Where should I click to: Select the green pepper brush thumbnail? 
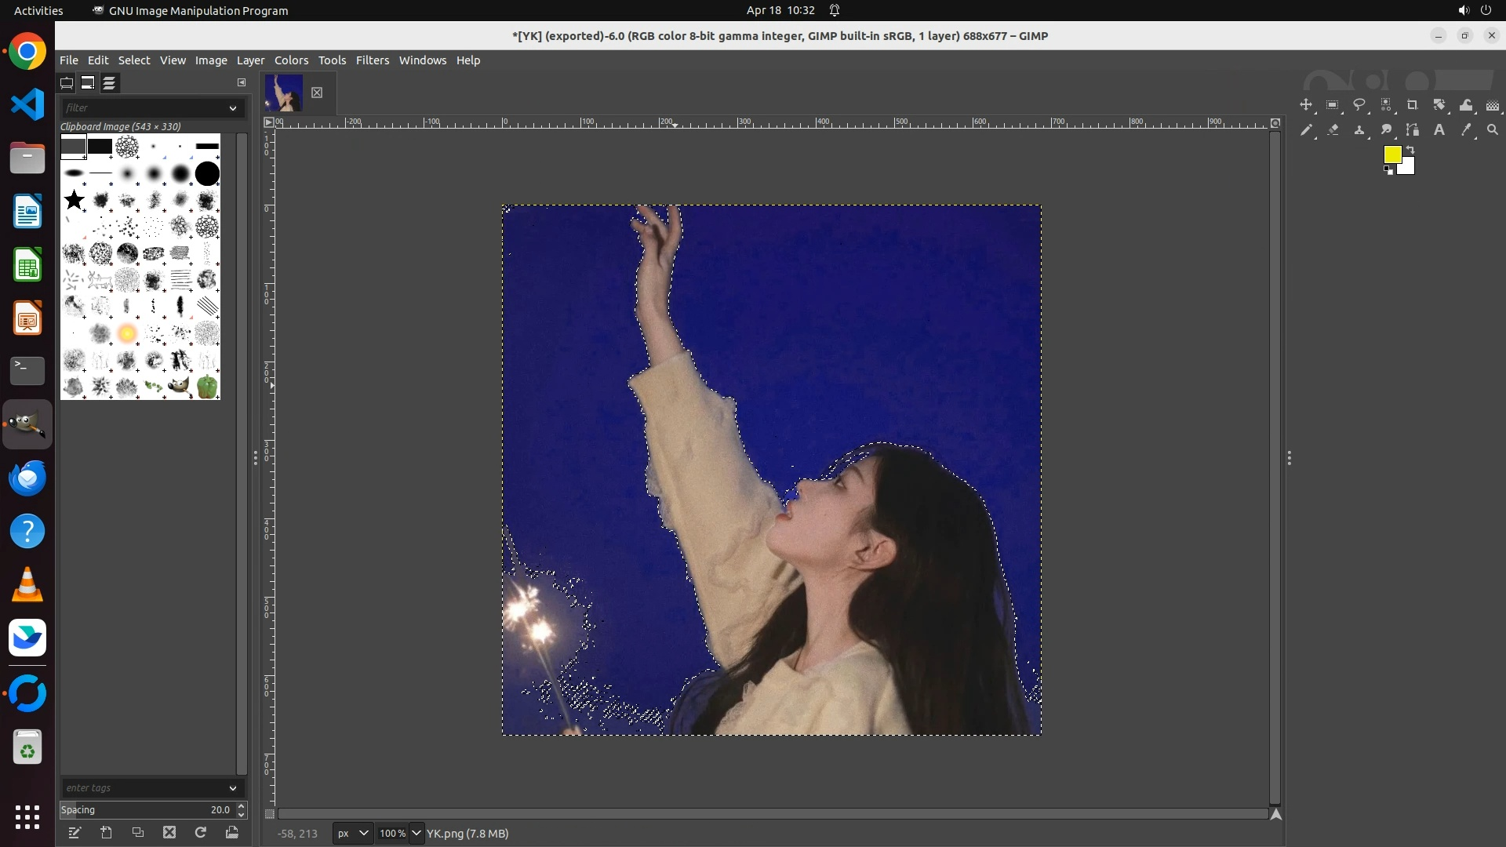tap(207, 387)
